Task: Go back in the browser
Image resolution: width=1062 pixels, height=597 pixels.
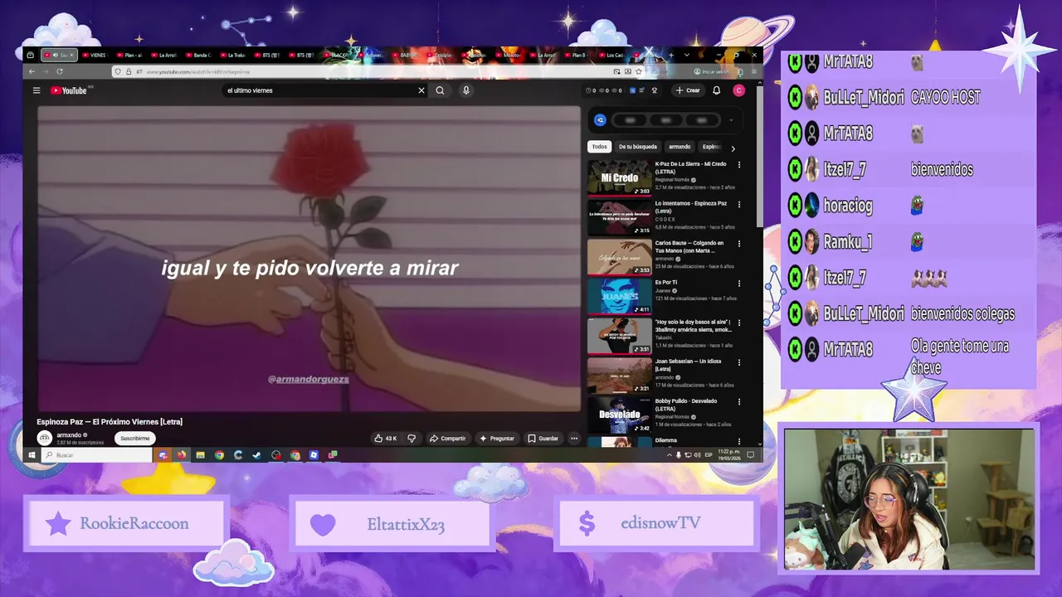Action: point(31,72)
